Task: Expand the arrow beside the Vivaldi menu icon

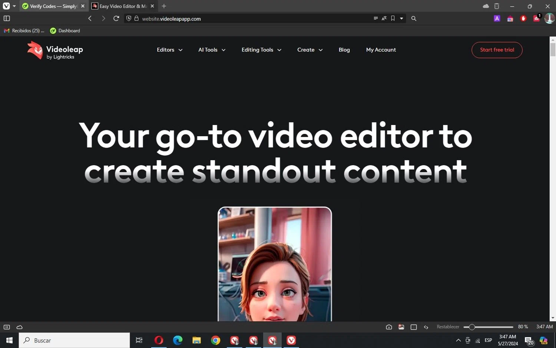Action: pos(14,6)
